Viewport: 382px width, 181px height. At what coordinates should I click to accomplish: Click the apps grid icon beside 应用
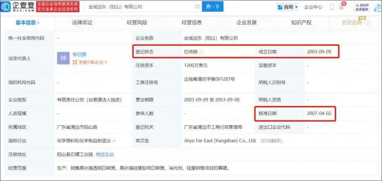pyautogui.click(x=280, y=7)
